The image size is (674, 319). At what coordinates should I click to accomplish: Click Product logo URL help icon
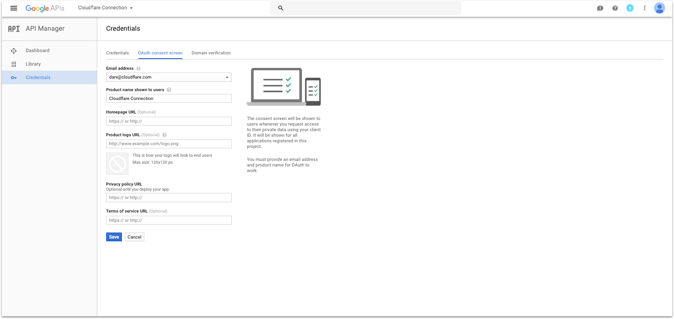click(x=165, y=135)
